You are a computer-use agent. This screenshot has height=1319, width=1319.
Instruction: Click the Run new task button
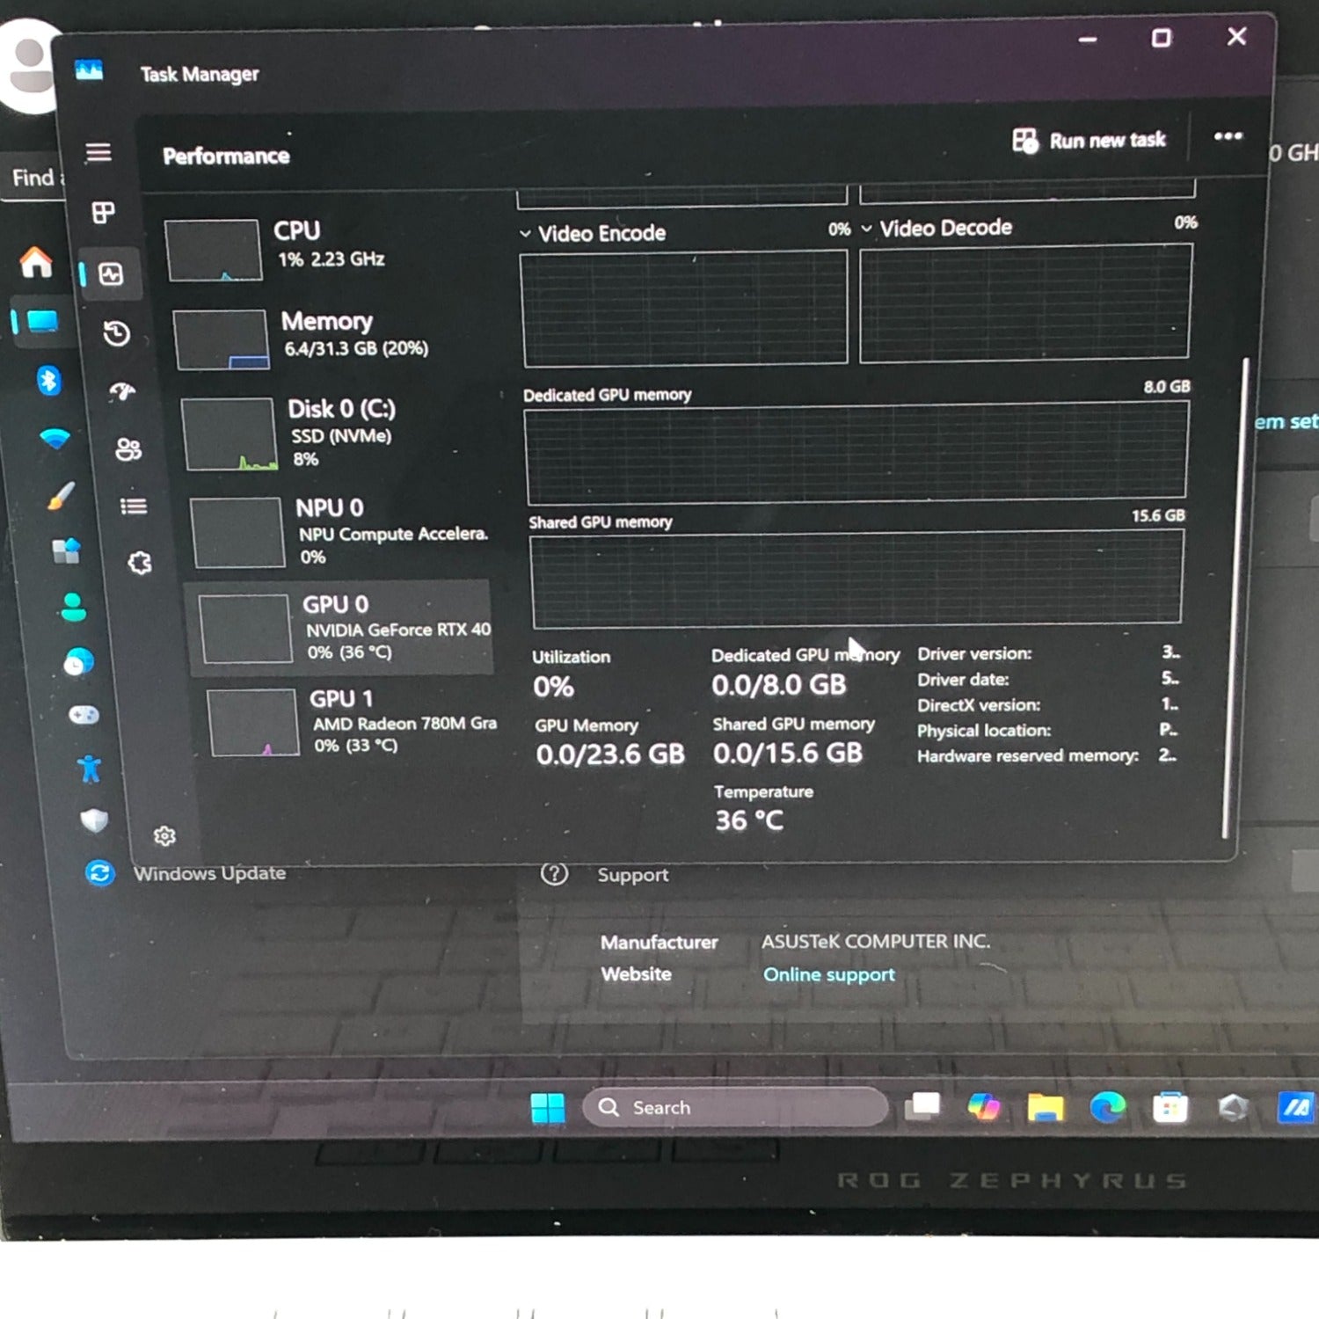pos(1090,139)
